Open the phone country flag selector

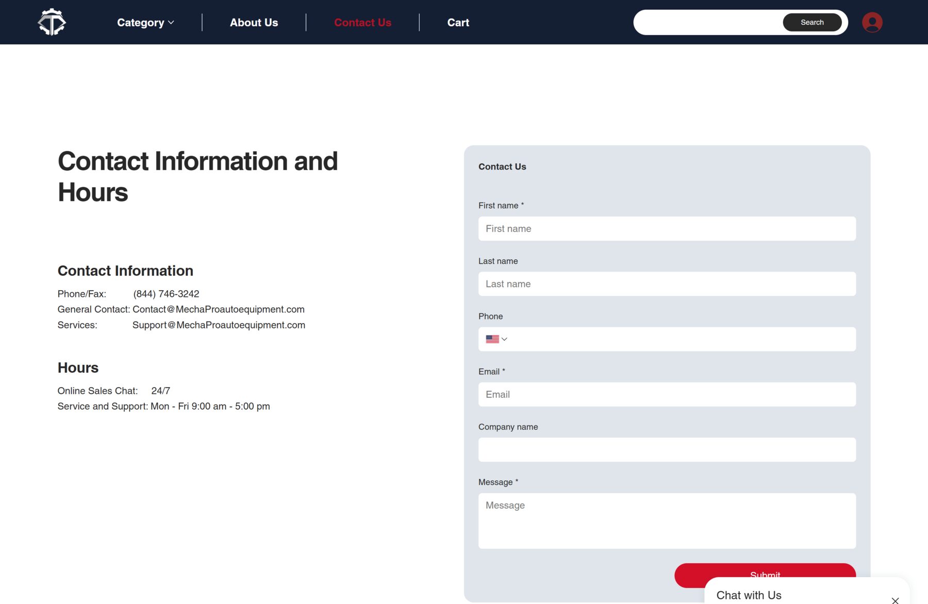point(496,339)
